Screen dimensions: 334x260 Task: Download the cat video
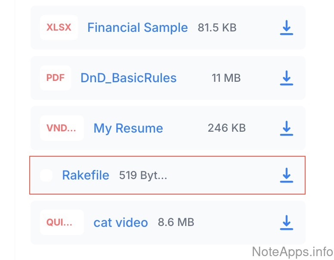[x=286, y=223]
